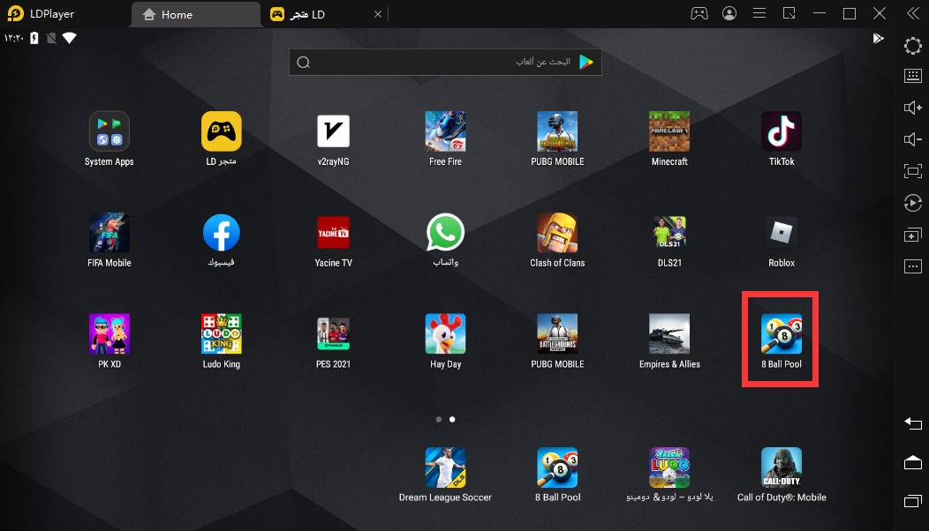Open LDPlayer settings from the sidebar gear
This screenshot has height=531, width=929.
point(913,46)
